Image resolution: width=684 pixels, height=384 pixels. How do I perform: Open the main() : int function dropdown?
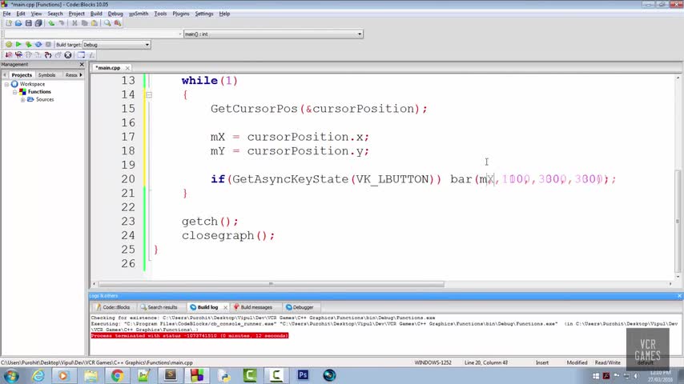(273, 34)
